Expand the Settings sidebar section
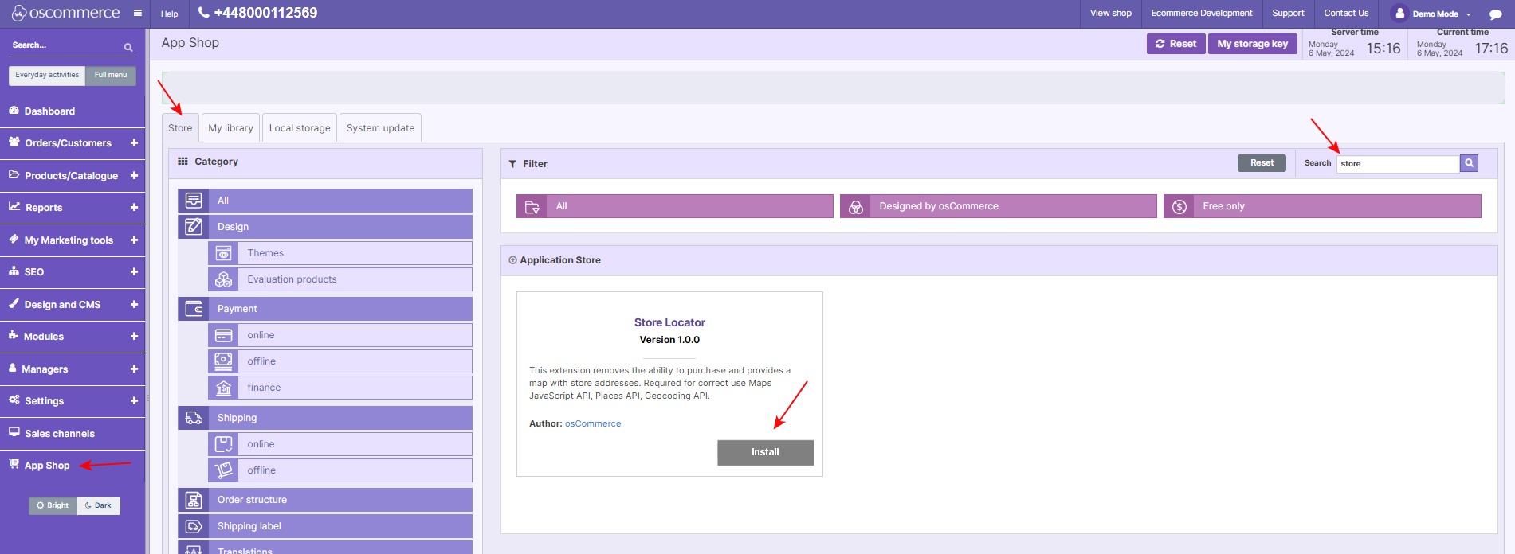Screen dimensions: 1515x554 pos(134,401)
